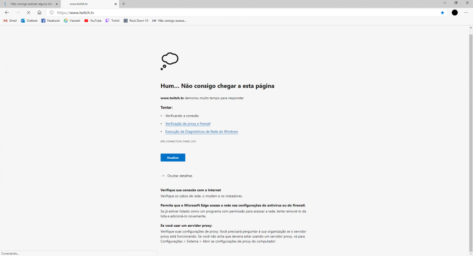The height and width of the screenshot is (256, 473).
Task: Open the Gmail bookmark
Action: tap(10, 21)
